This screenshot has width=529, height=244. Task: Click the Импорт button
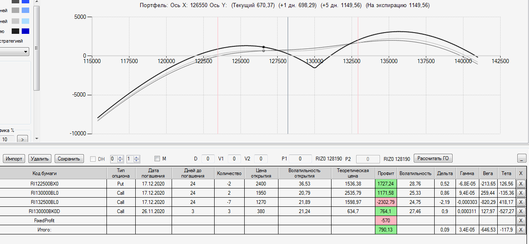[x=14, y=159]
